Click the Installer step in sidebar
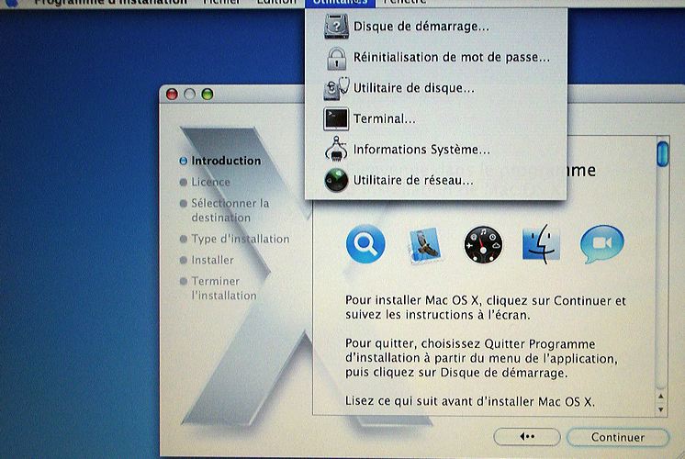Image resolution: width=685 pixels, height=459 pixels. (208, 260)
